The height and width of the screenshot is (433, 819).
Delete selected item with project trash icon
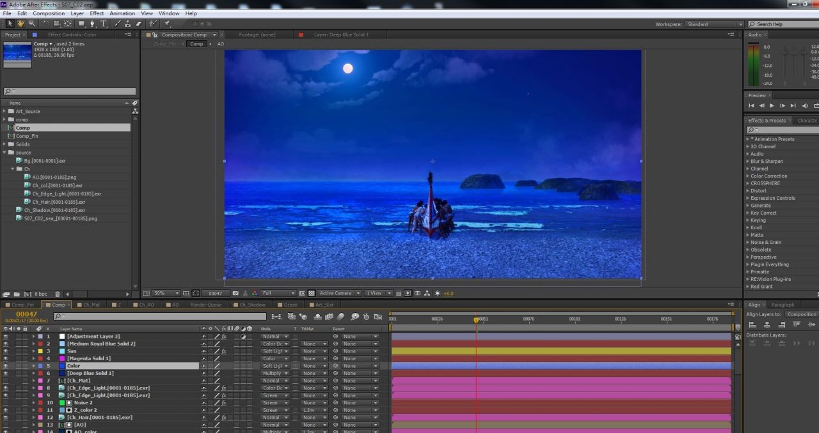57,294
